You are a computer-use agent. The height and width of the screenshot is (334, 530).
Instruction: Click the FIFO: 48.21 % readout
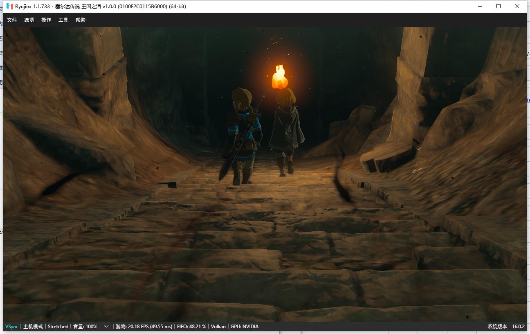click(191, 326)
